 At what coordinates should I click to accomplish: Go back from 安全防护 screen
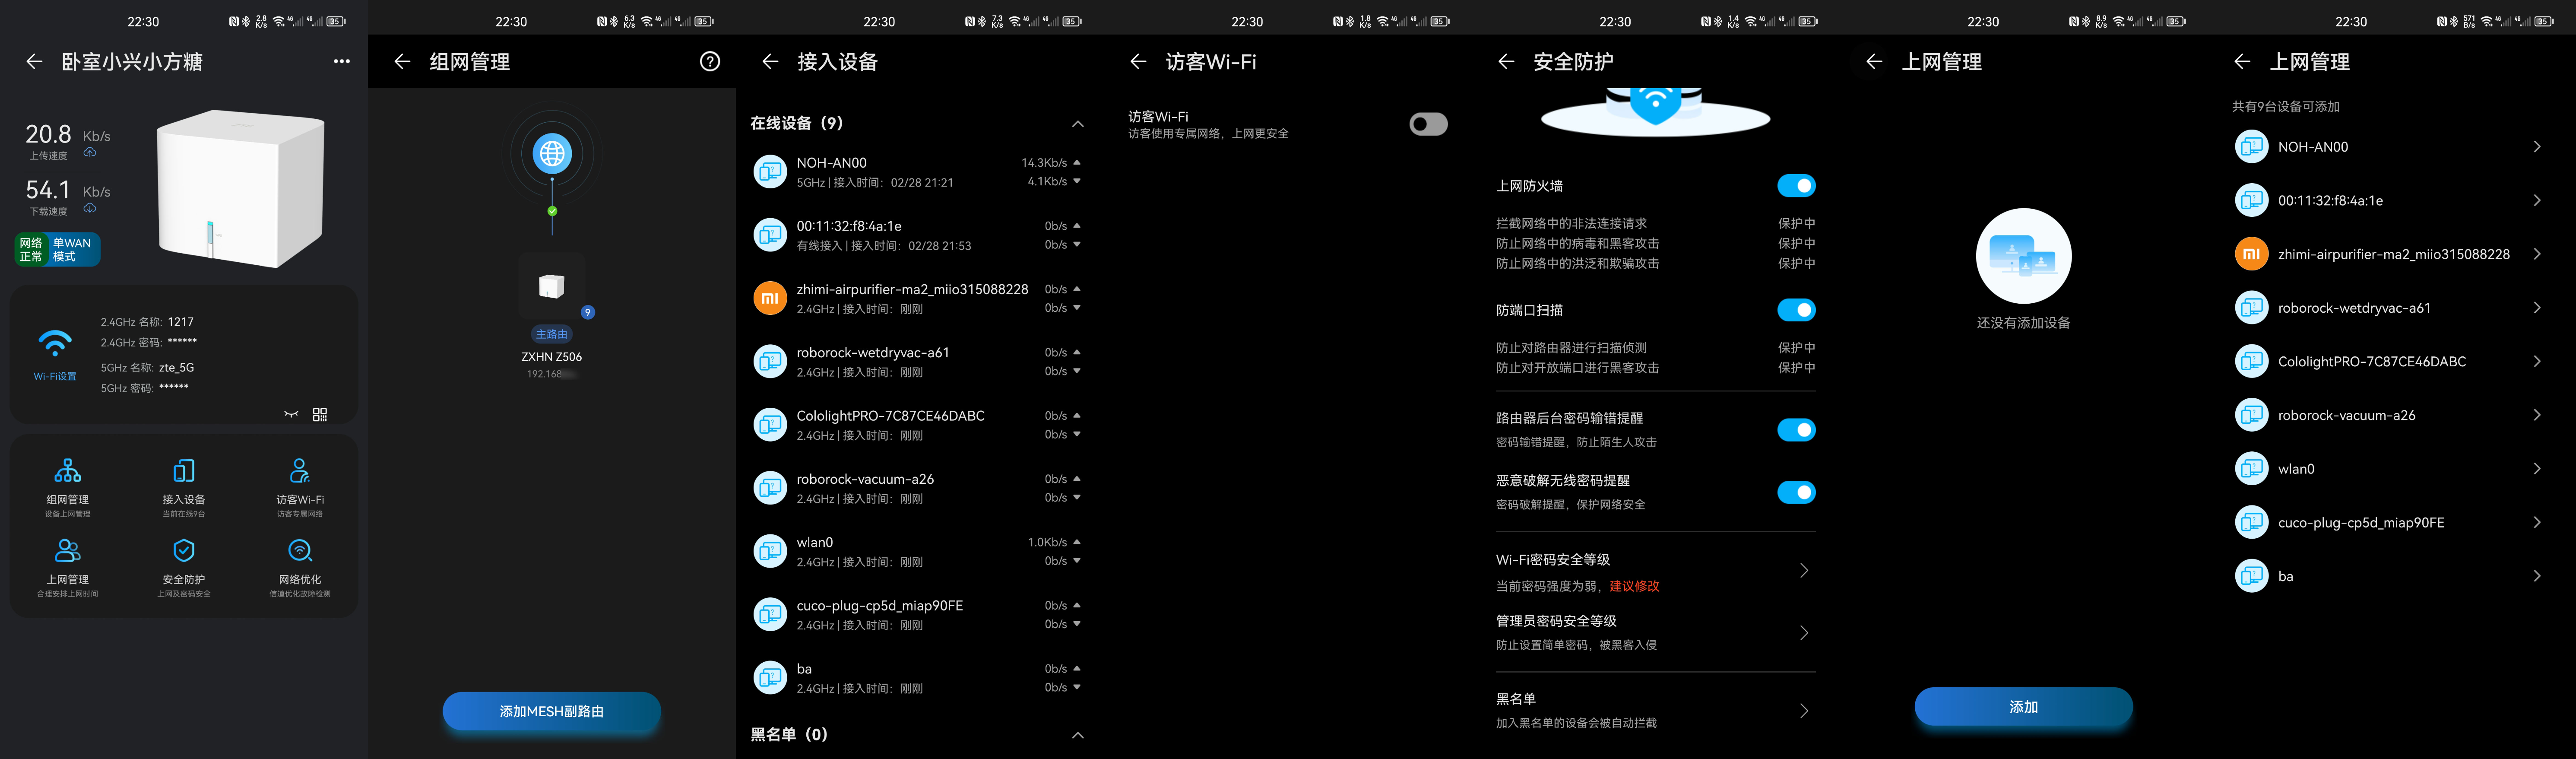(x=1506, y=62)
